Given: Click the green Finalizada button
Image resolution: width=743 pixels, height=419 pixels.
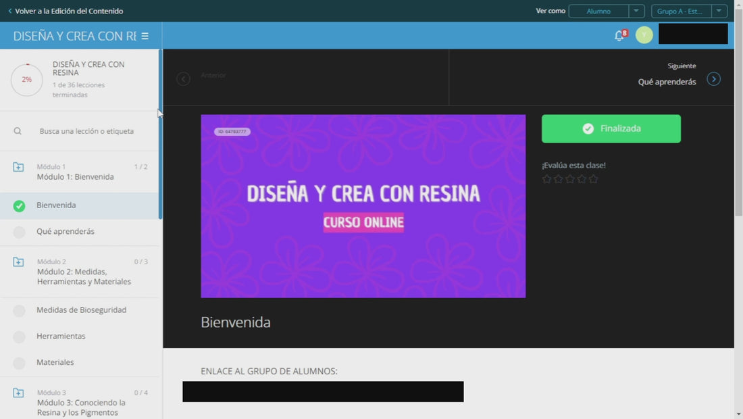Looking at the screenshot, I should [611, 128].
